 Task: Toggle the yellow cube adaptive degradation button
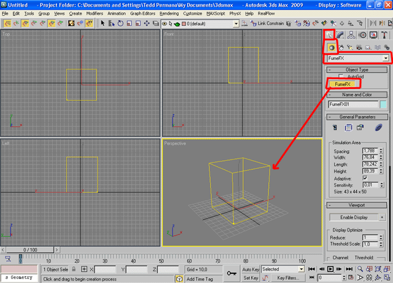179,279
